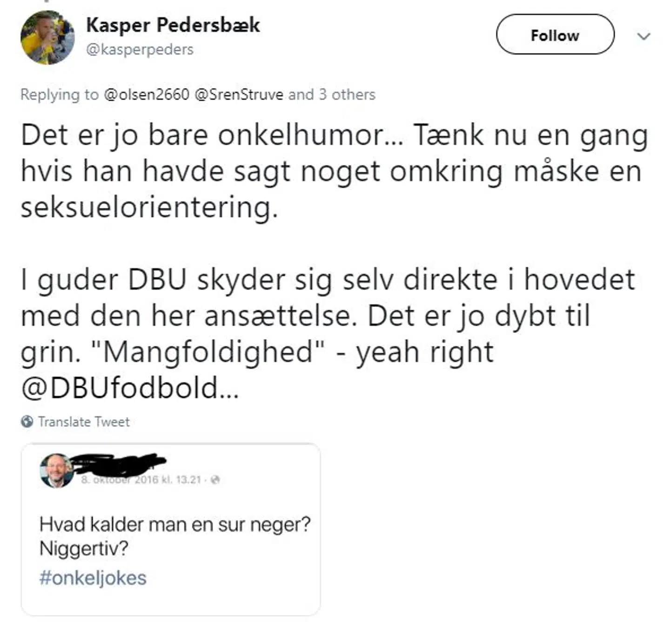Open Kasper Pedersbæk's profile avatar
The image size is (670, 622).
pos(47,37)
